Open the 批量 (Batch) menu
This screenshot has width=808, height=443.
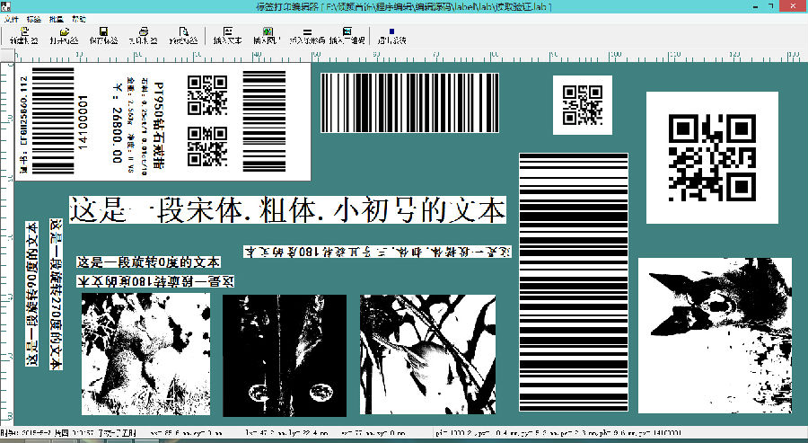point(57,18)
